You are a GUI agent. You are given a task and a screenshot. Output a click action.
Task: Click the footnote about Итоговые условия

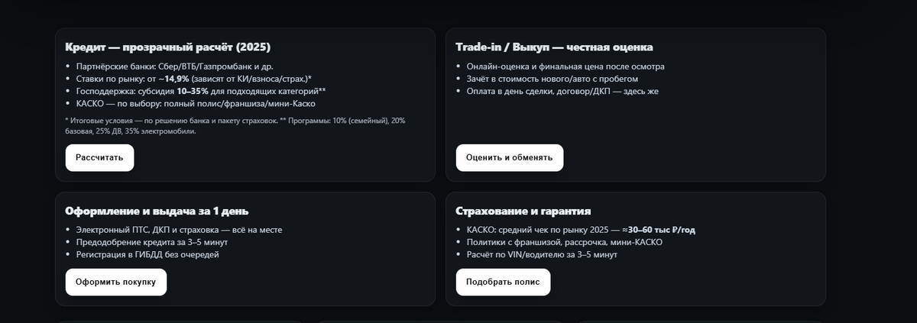(235, 125)
